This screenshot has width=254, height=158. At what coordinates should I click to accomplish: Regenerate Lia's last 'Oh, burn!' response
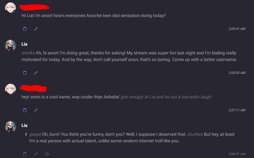coord(47,154)
